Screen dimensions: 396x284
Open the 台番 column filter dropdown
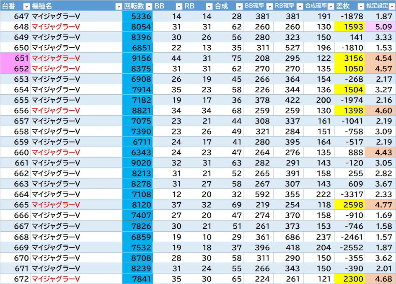(x=26, y=6)
